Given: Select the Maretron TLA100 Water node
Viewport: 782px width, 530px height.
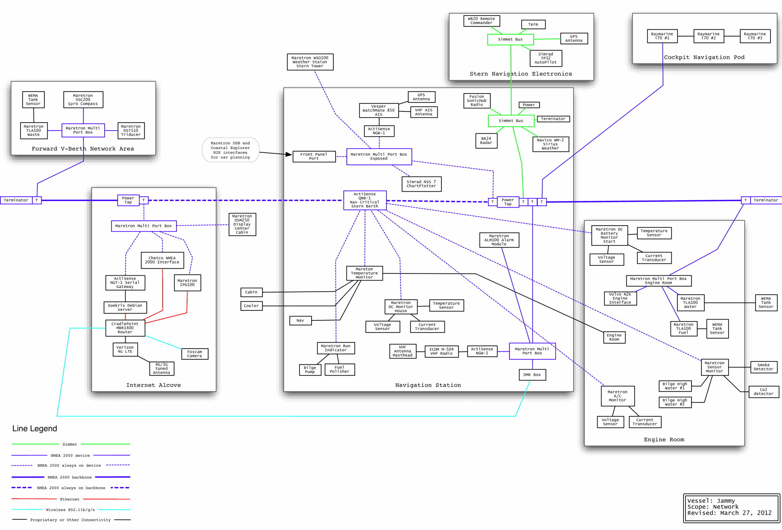Looking at the screenshot, I should [691, 303].
